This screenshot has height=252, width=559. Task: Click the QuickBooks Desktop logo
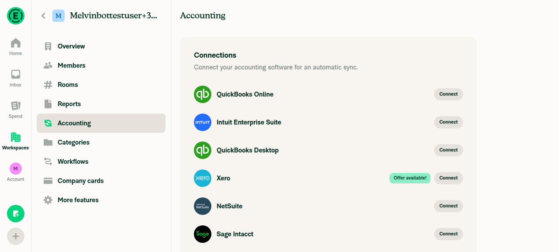203,150
